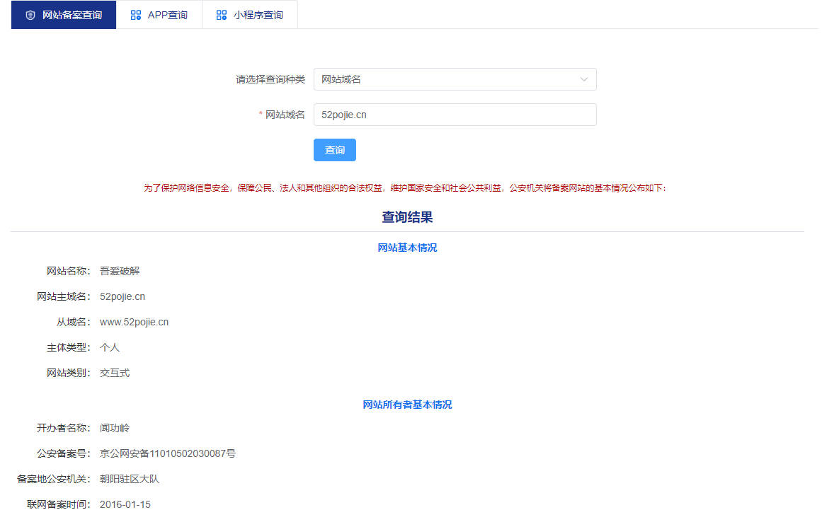
Task: Click the grid icon beside 小程序查询
Action: point(222,15)
